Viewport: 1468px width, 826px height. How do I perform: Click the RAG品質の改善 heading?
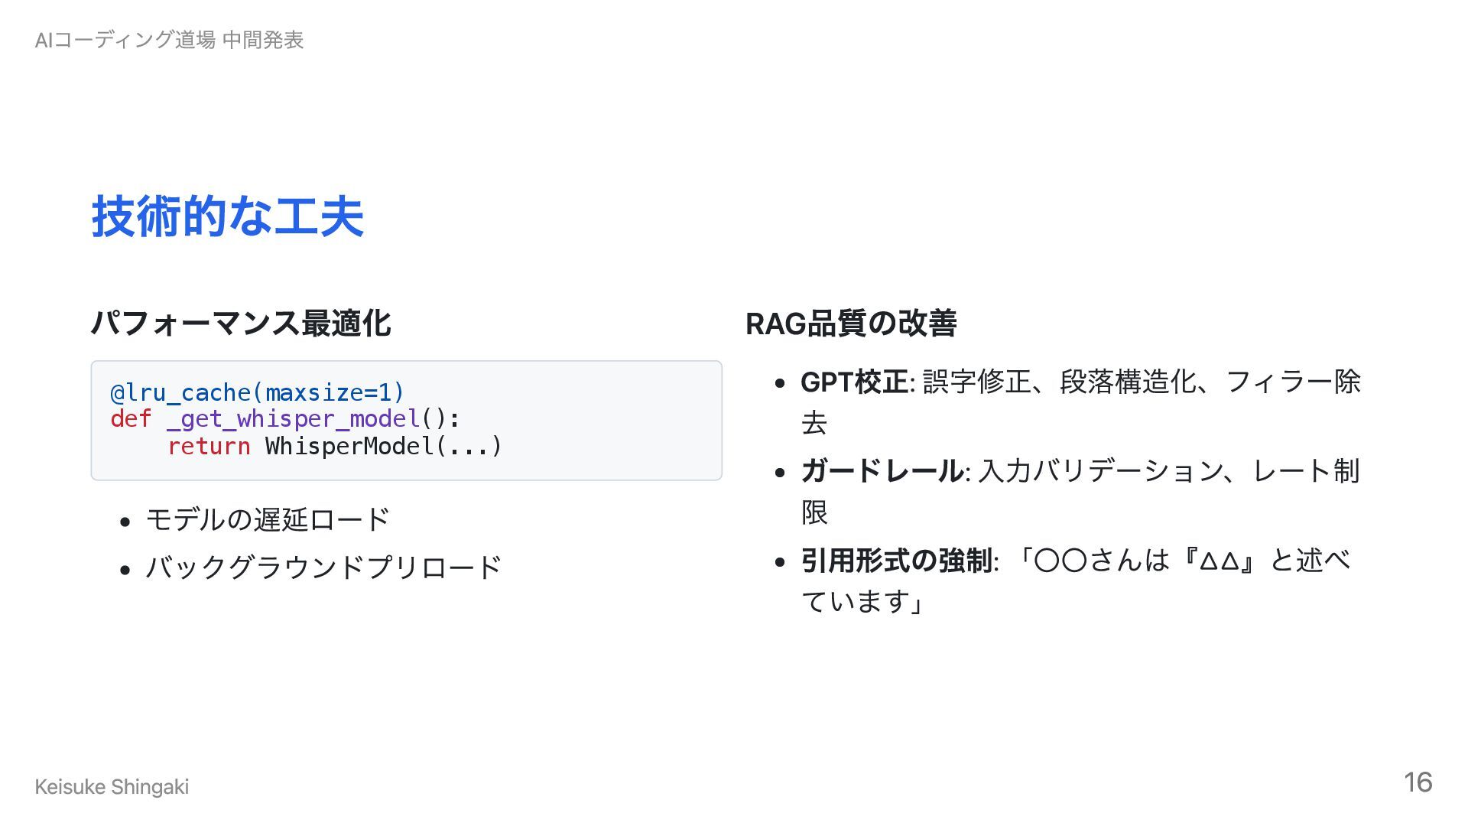pyautogui.click(x=850, y=323)
